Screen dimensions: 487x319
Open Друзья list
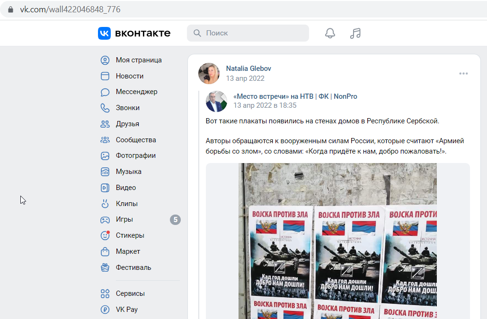(x=127, y=124)
